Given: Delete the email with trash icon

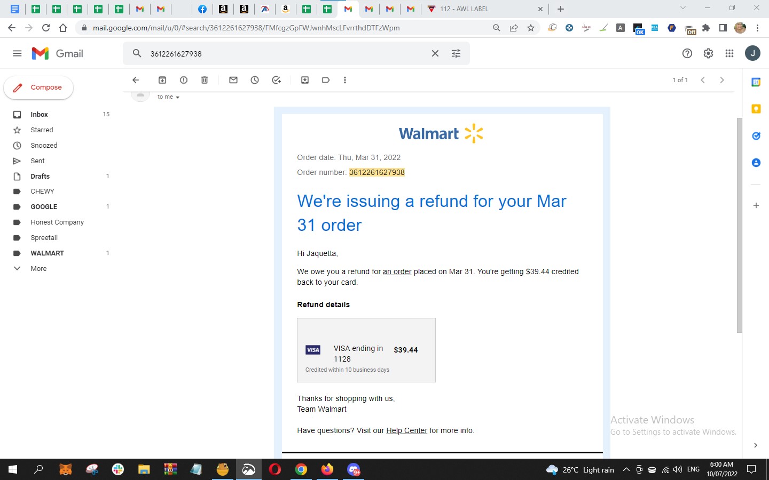Looking at the screenshot, I should coord(205,80).
